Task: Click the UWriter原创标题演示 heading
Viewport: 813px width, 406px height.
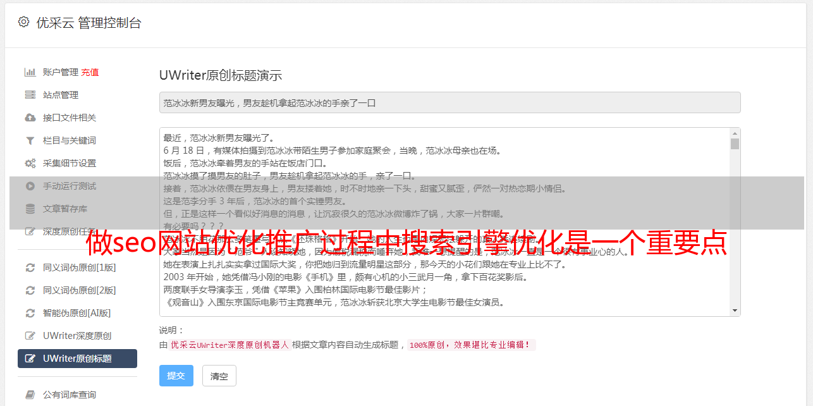Action: coord(221,75)
